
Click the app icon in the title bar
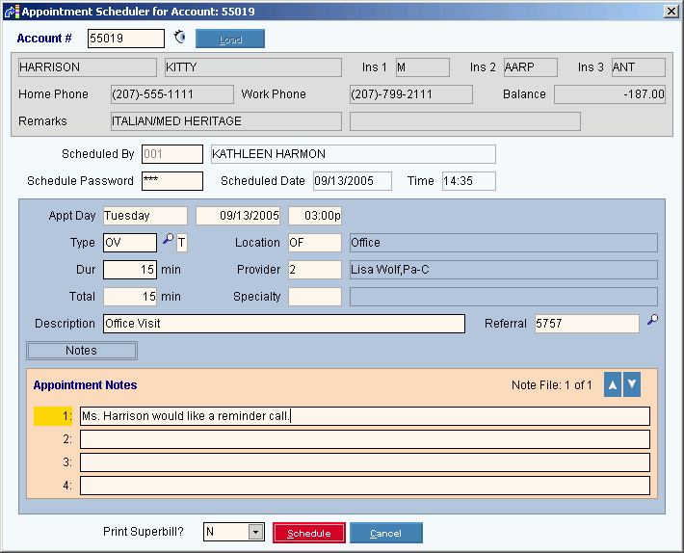click(x=12, y=12)
